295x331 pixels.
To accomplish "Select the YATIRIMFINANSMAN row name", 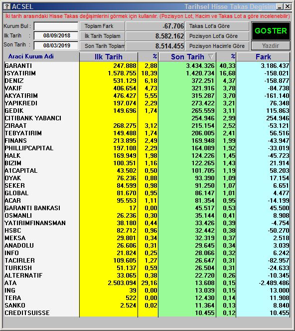I will click(x=35, y=223).
